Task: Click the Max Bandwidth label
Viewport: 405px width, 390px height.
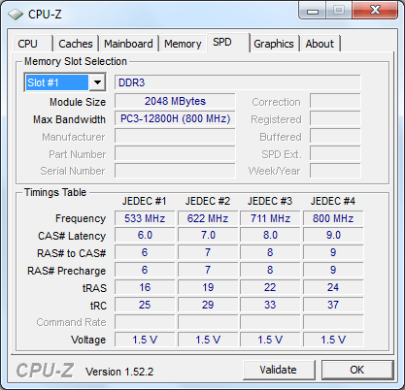Action: 69,119
